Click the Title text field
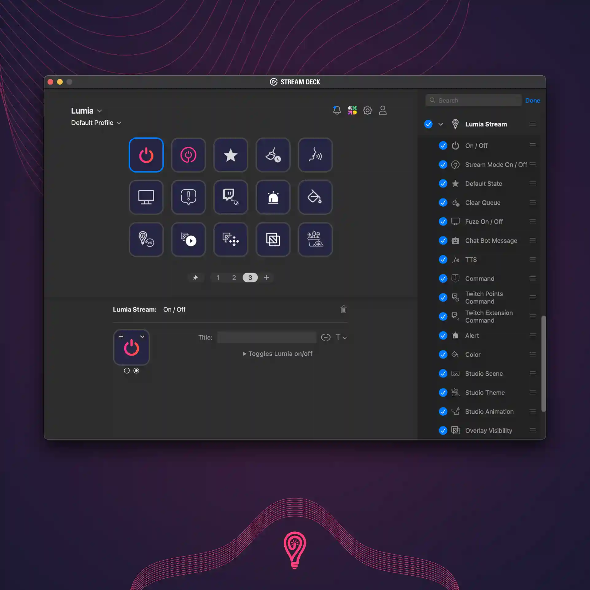590x590 pixels. point(267,337)
